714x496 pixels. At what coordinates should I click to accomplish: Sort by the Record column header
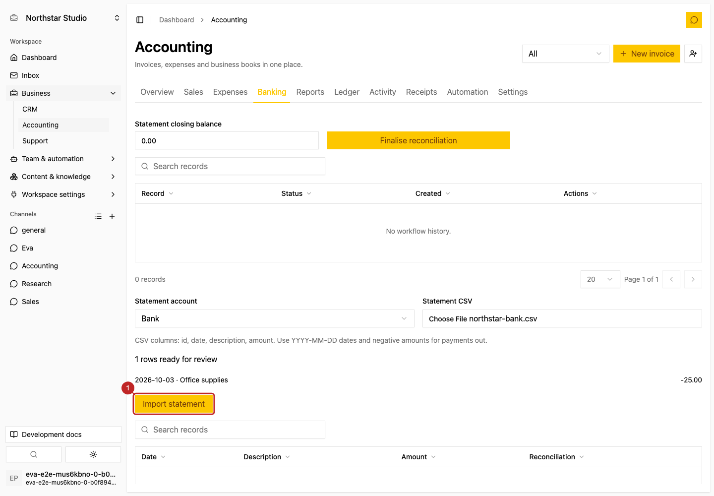pyautogui.click(x=157, y=193)
